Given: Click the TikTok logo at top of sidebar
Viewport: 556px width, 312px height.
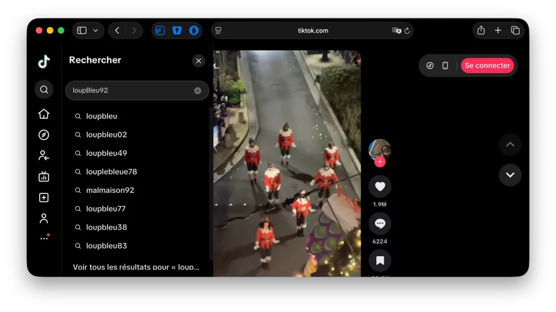Looking at the screenshot, I should click(43, 61).
